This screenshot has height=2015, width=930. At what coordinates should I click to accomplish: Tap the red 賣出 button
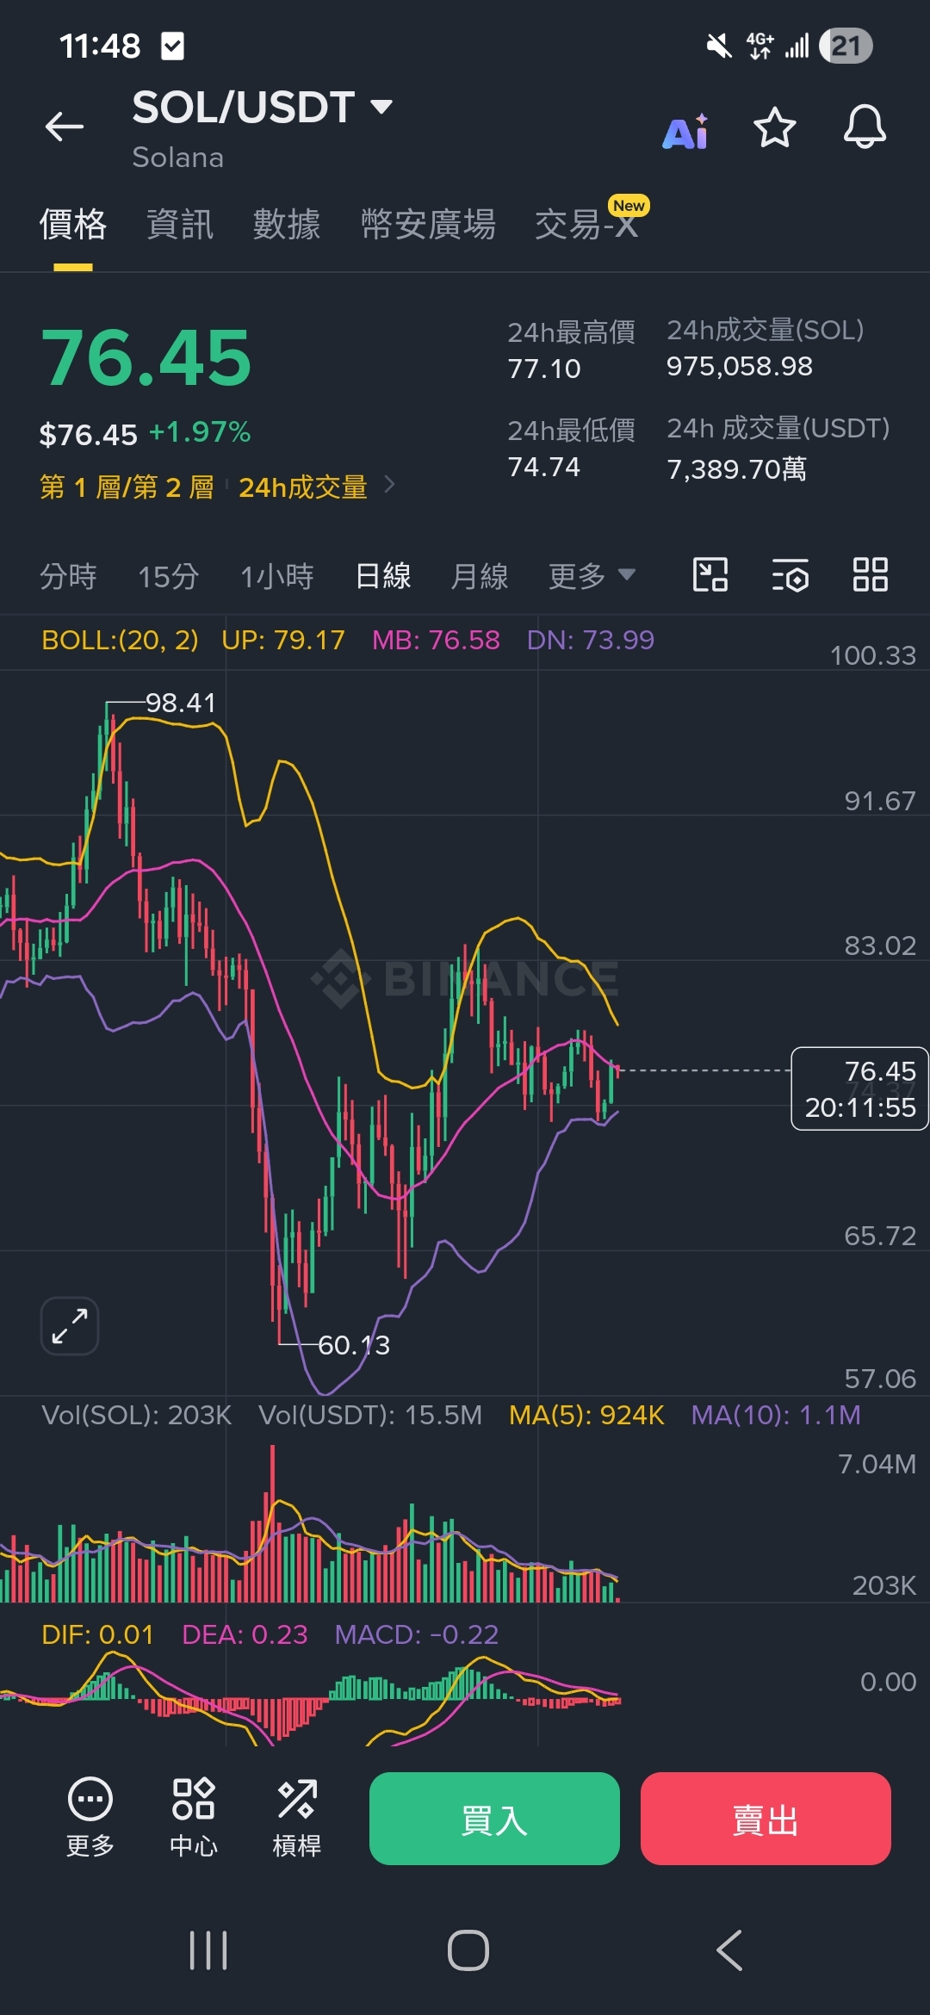pos(766,1819)
